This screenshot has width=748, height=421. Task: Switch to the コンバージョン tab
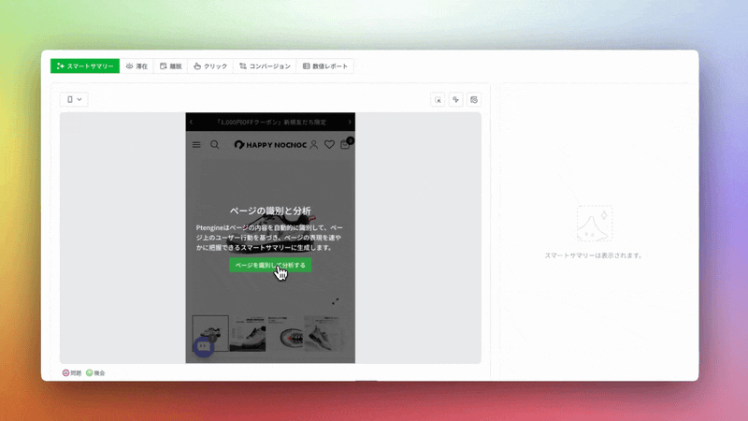pyautogui.click(x=265, y=66)
